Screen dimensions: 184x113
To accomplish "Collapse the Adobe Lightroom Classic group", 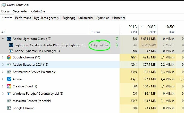I will pyautogui.click(x=3, y=39).
